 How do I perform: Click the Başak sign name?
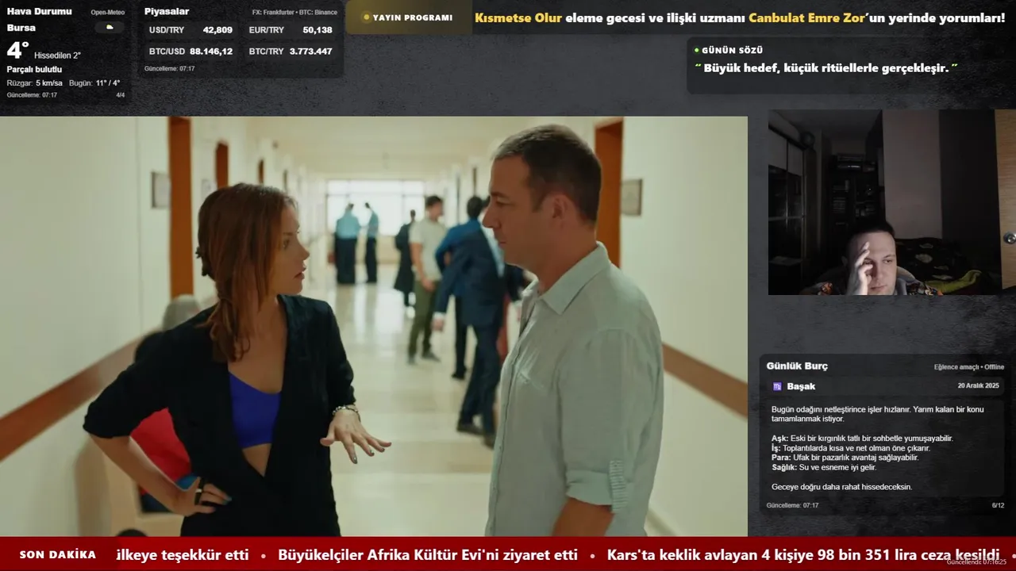point(801,386)
